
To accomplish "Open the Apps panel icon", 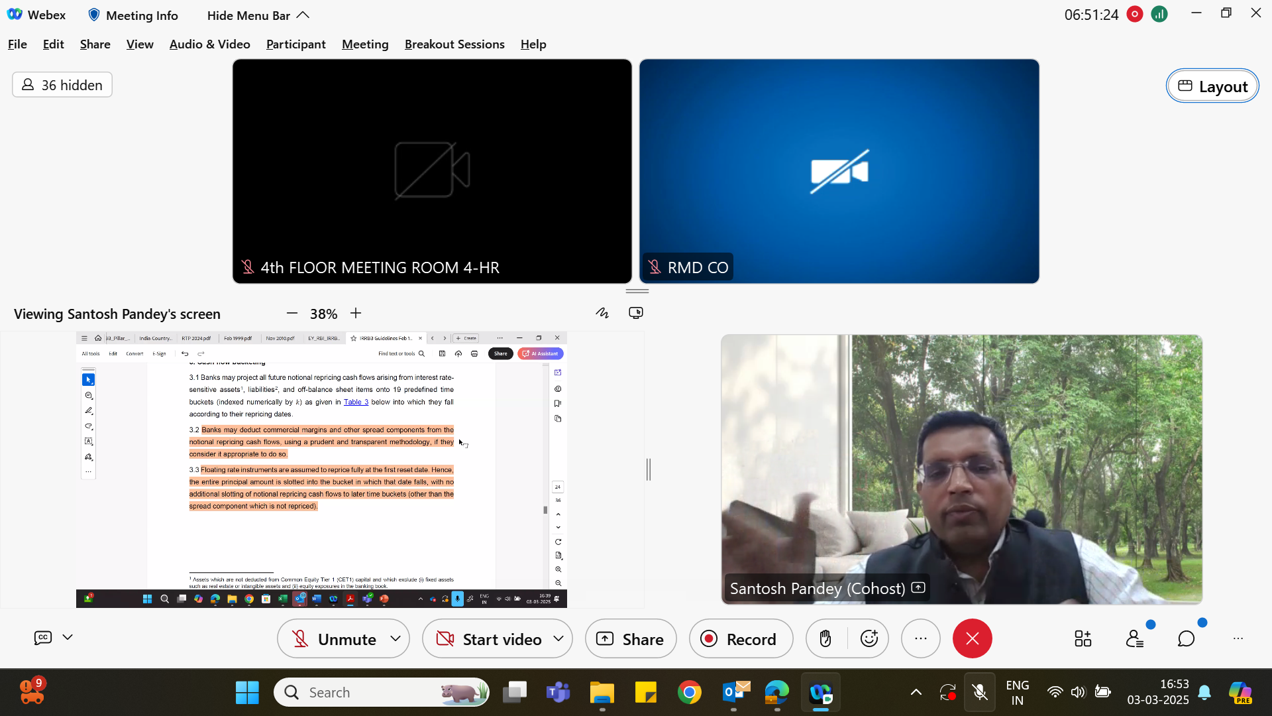I will [x=1083, y=639].
